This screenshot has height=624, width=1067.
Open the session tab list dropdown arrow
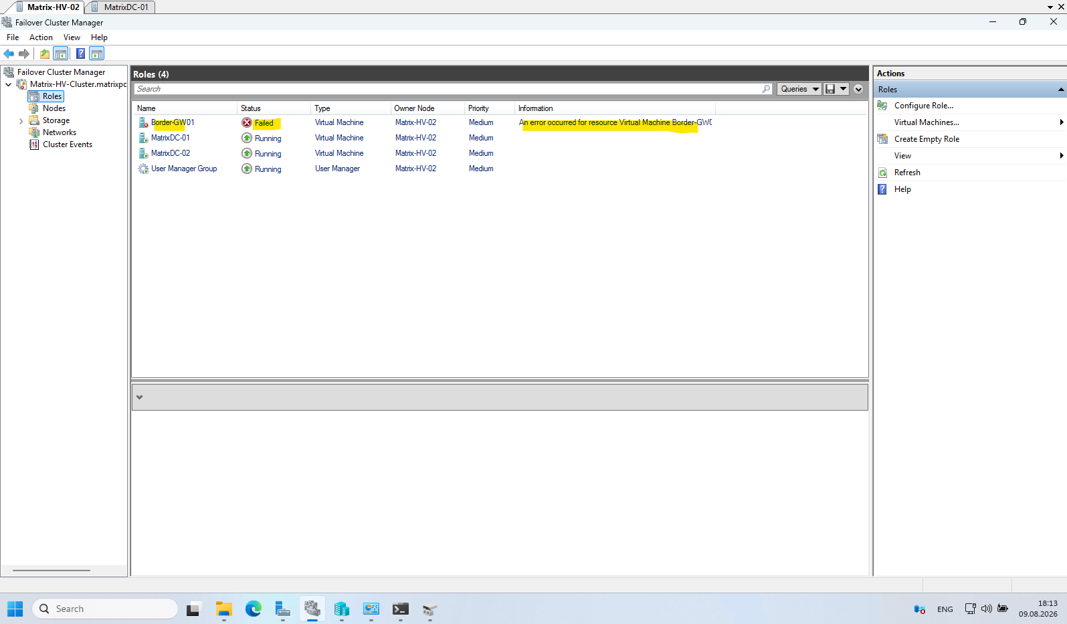1050,7
